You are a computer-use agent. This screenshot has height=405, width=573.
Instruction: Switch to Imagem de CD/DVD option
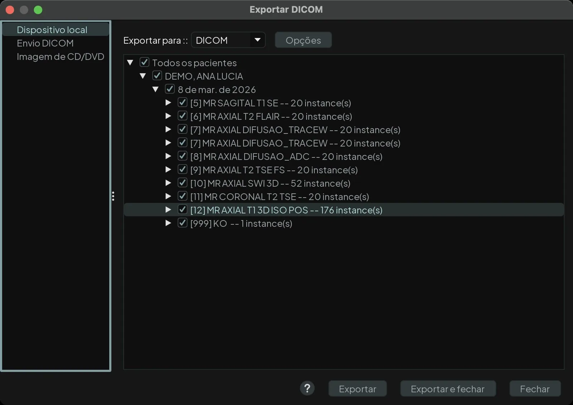(x=61, y=57)
